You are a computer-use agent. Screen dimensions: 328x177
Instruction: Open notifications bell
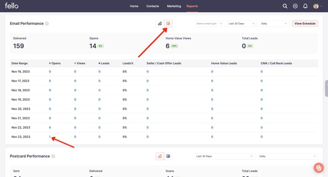[x=305, y=6]
